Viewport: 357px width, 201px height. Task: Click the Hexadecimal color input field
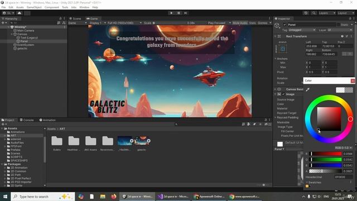(344, 177)
